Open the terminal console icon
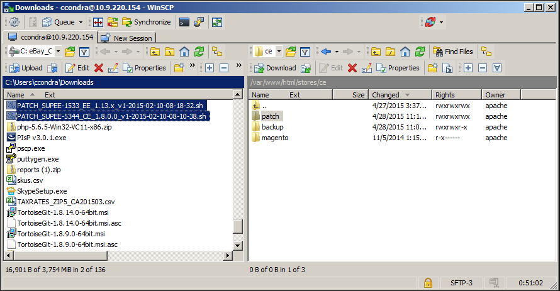The height and width of the screenshot is (291, 560). point(184,22)
